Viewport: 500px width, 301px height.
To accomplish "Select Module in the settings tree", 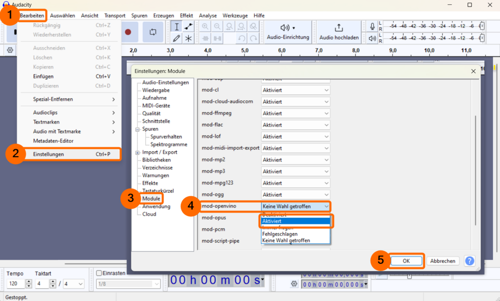I will [151, 198].
